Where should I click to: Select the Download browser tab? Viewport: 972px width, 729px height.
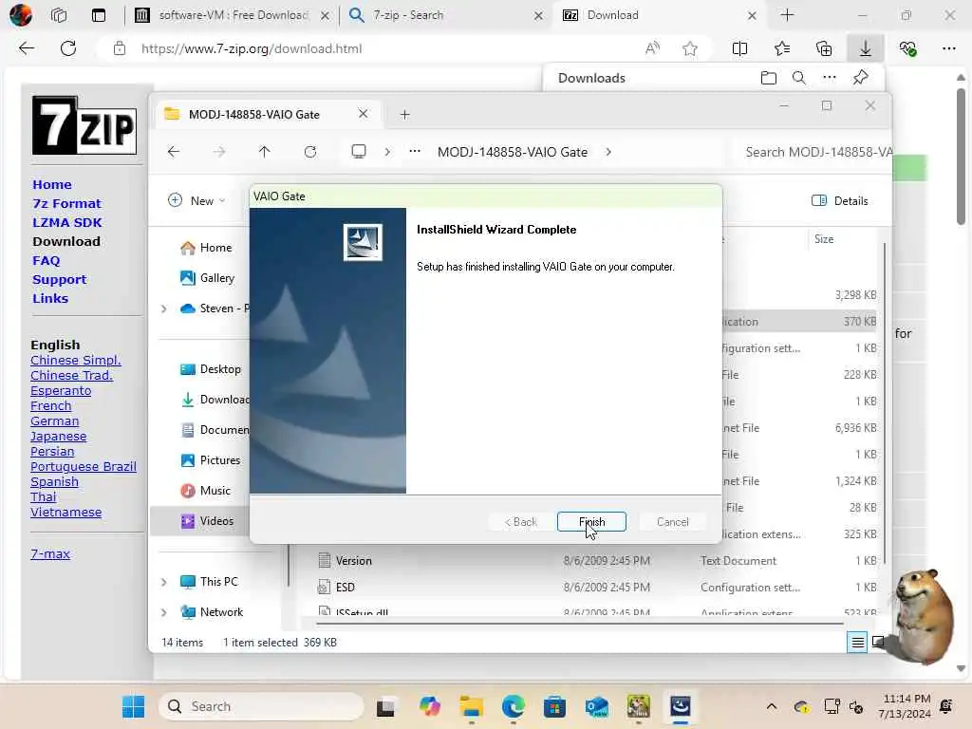(660, 15)
